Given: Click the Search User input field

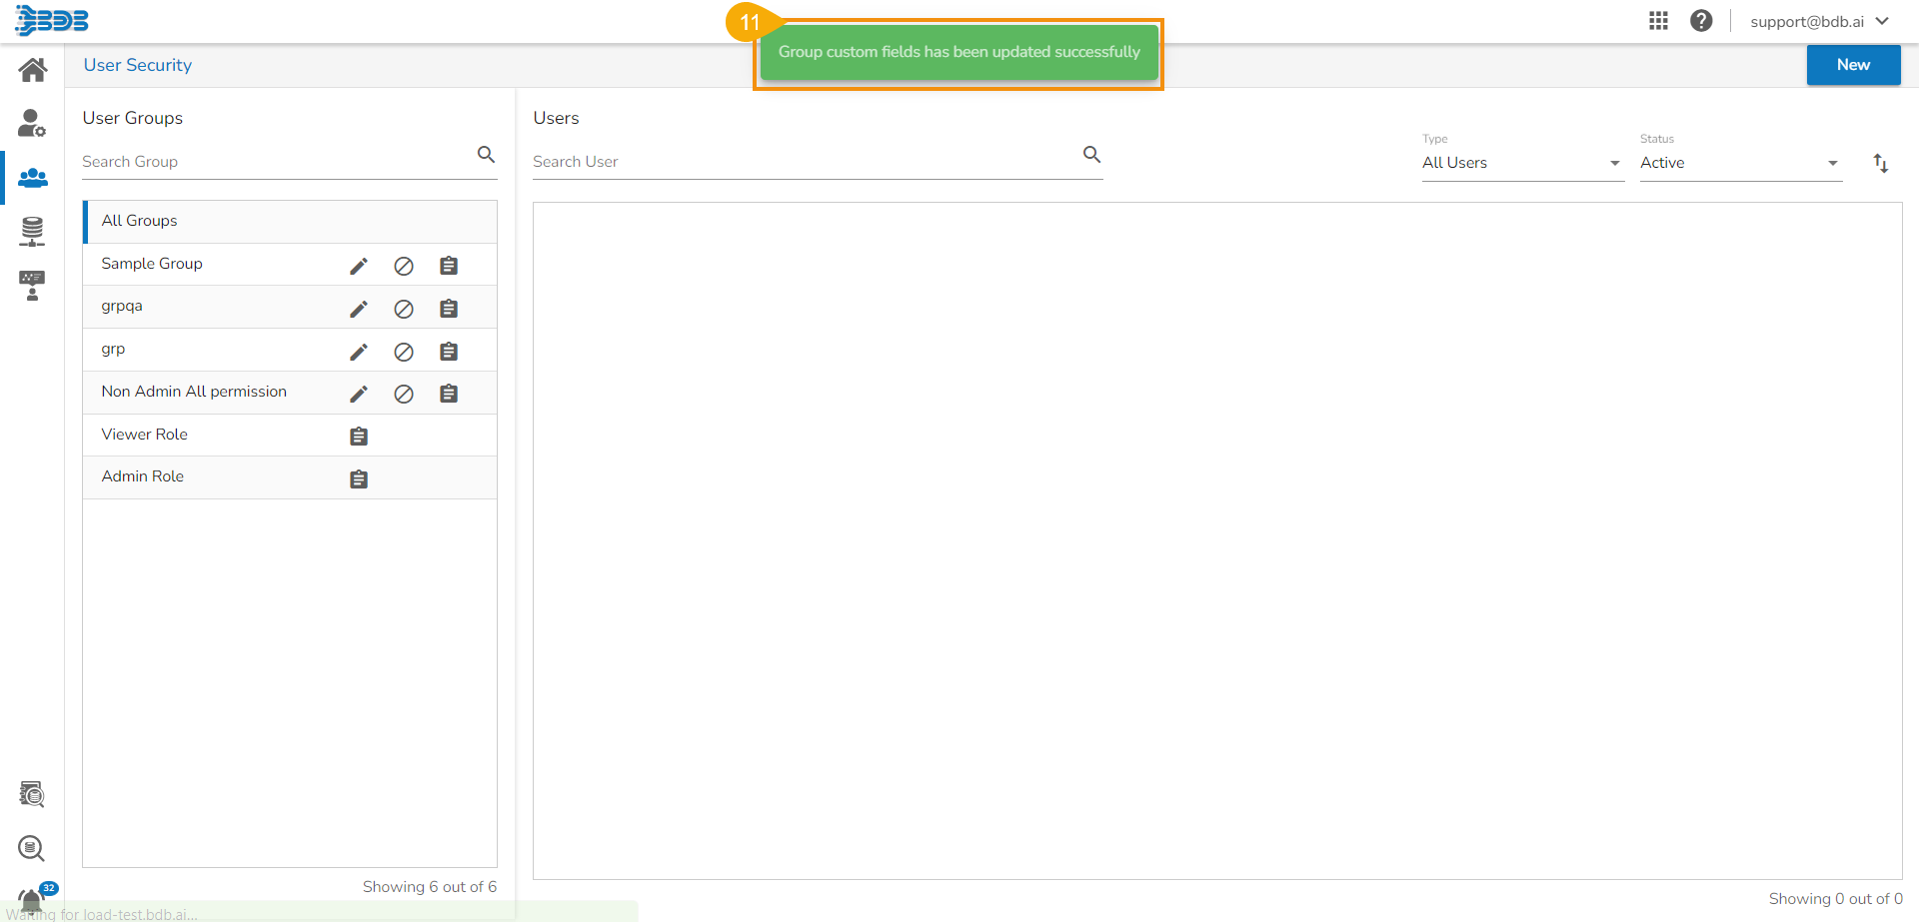Looking at the screenshot, I should 800,162.
